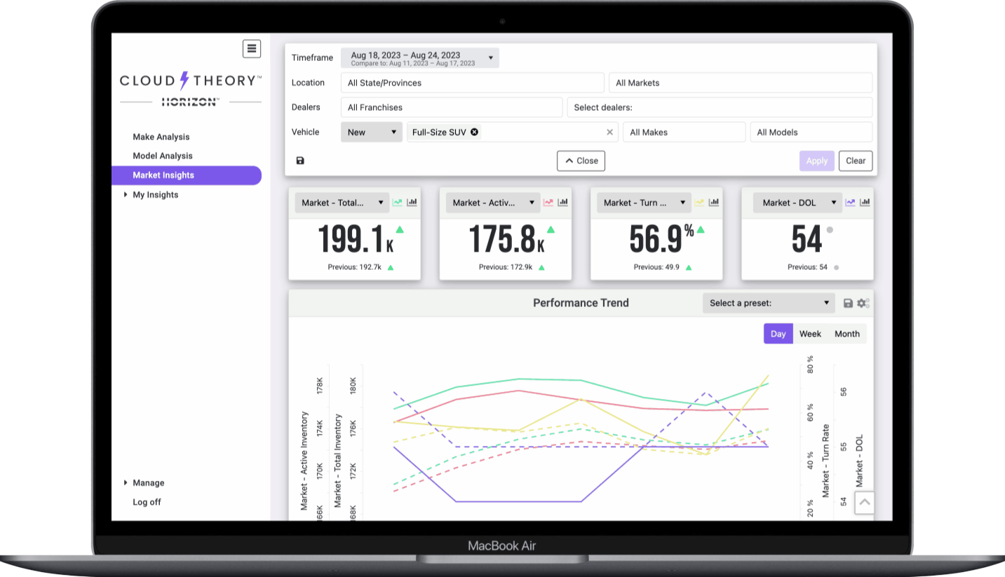
Task: Show line trend for Market - Active card
Action: tap(548, 203)
